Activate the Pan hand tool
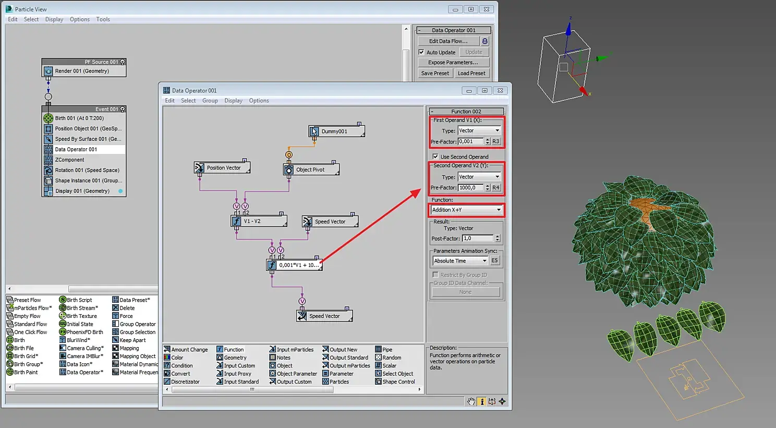Image resolution: width=776 pixels, height=428 pixels. [471, 401]
